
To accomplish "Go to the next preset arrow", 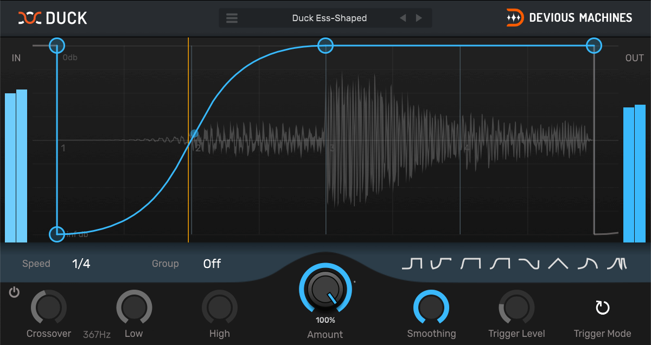I will click(x=419, y=18).
